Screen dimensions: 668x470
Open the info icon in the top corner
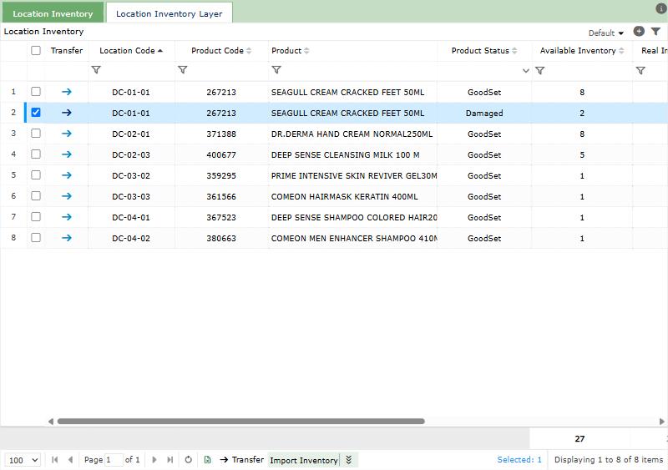pos(660,8)
